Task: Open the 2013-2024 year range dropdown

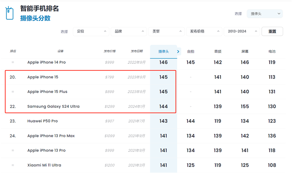Action: (x=242, y=31)
